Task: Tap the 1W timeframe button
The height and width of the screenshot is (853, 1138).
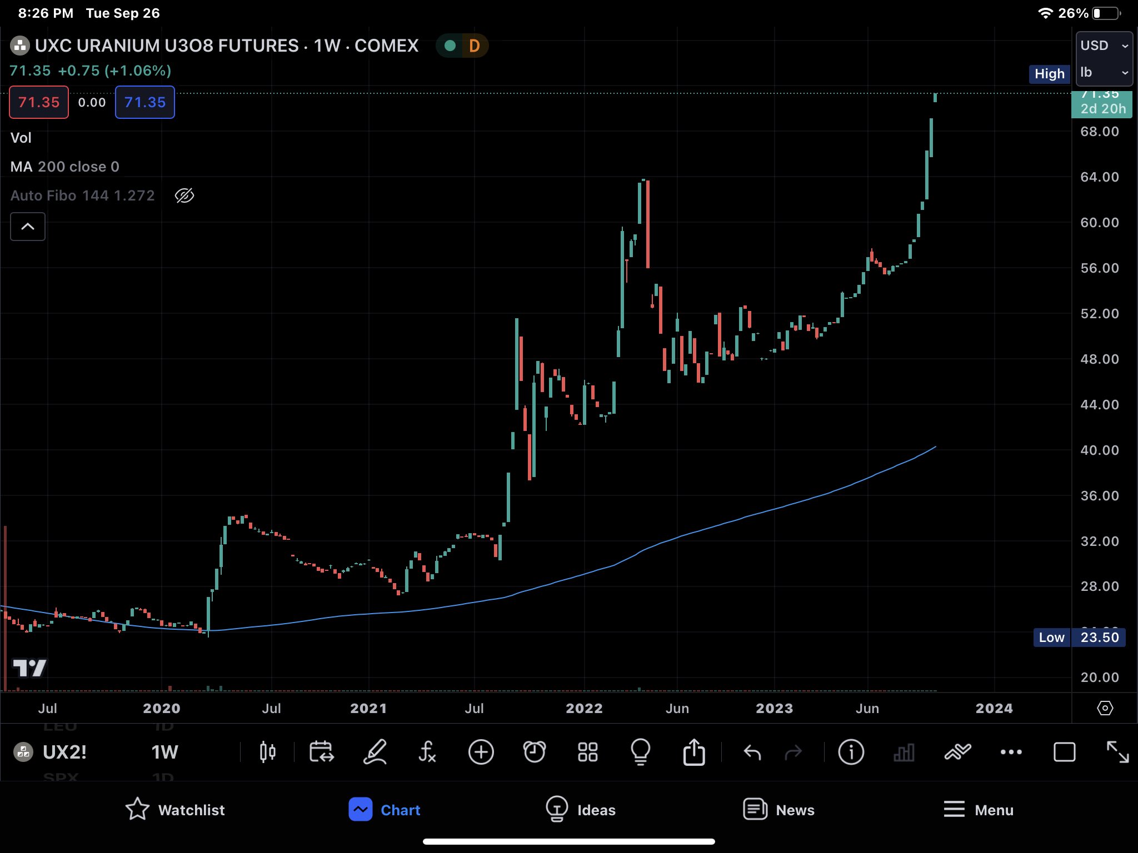Action: (164, 752)
